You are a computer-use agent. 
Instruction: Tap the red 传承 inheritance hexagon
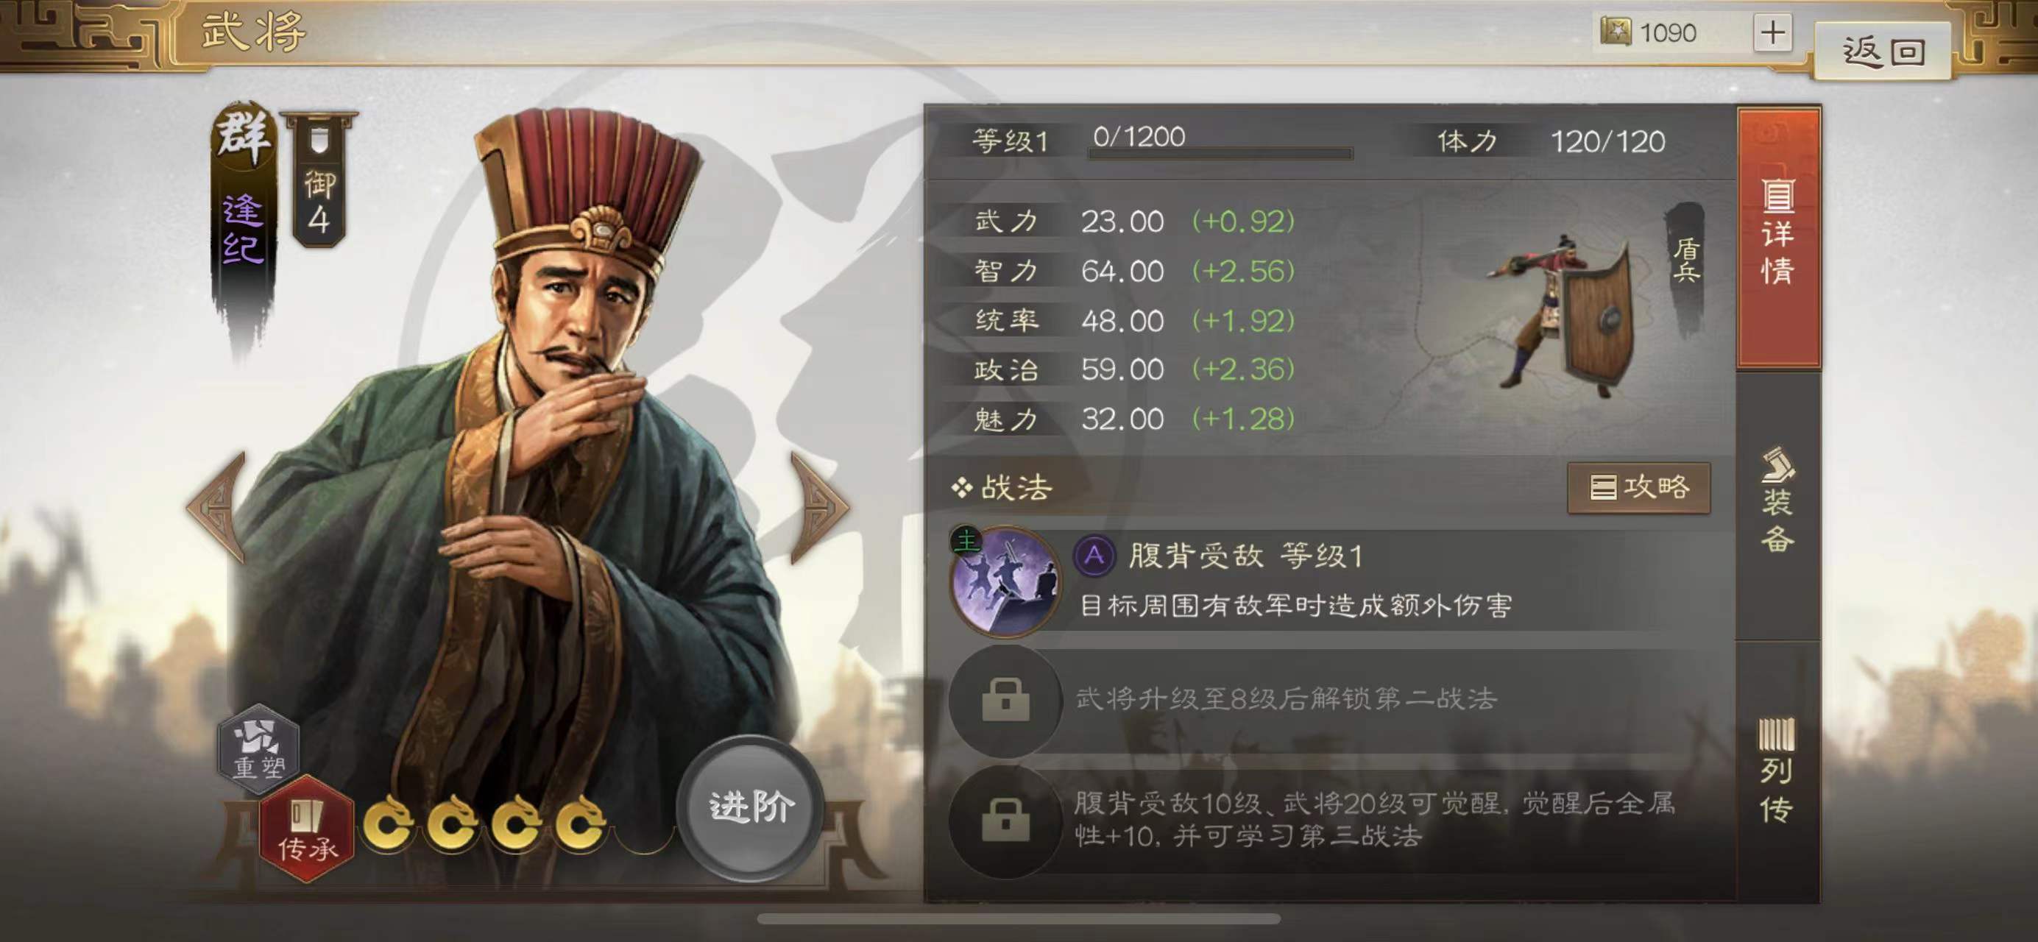(308, 829)
